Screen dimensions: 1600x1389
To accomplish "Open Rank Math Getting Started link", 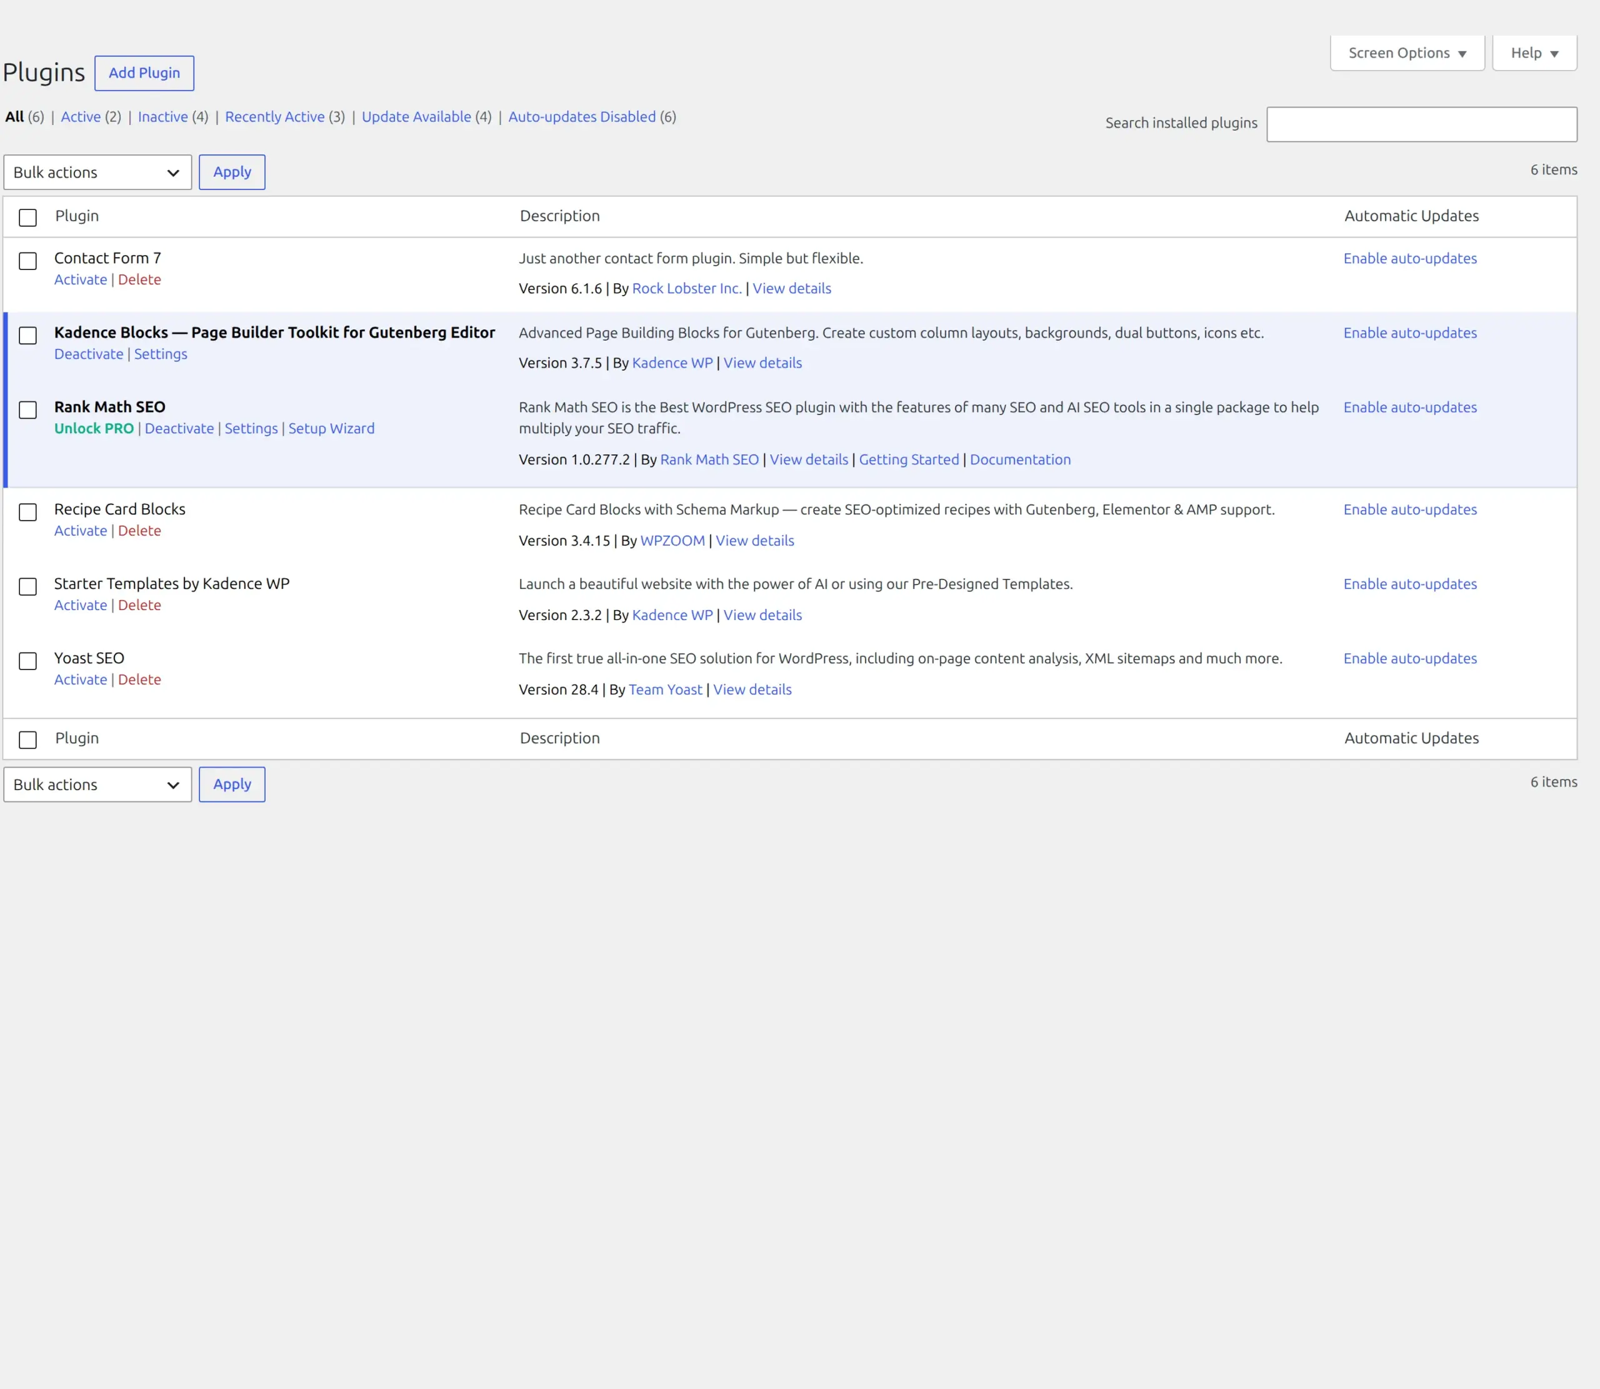I will coord(909,459).
